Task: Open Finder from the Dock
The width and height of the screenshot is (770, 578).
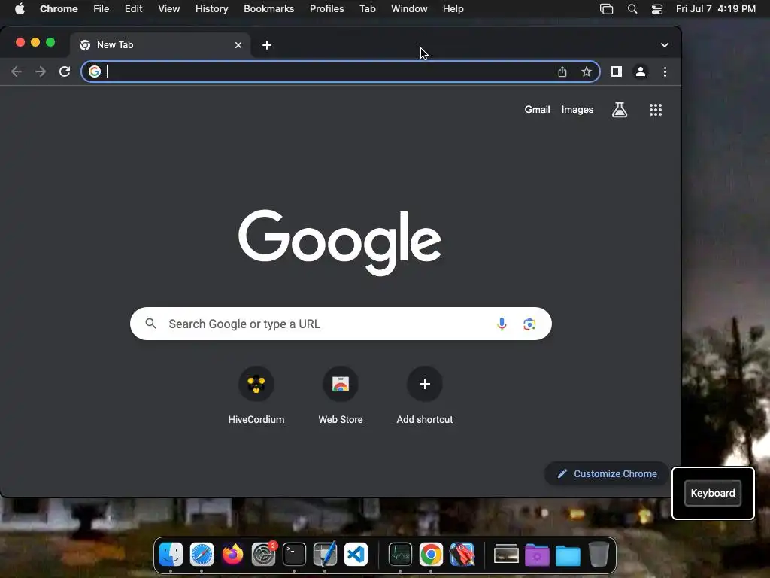Action: 171,555
